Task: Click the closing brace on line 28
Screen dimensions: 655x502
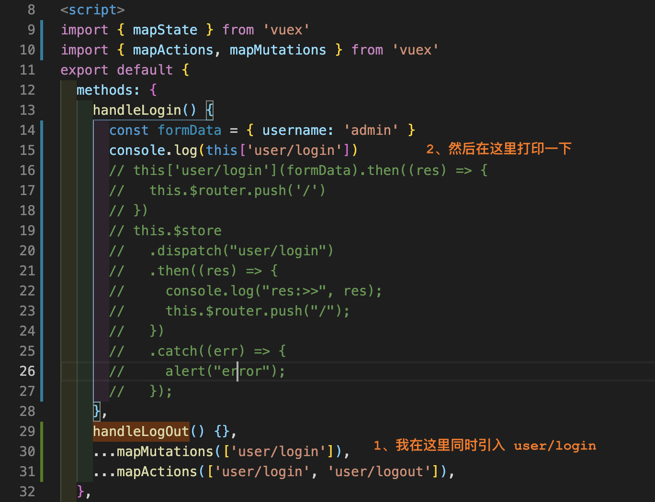Action: (97, 411)
